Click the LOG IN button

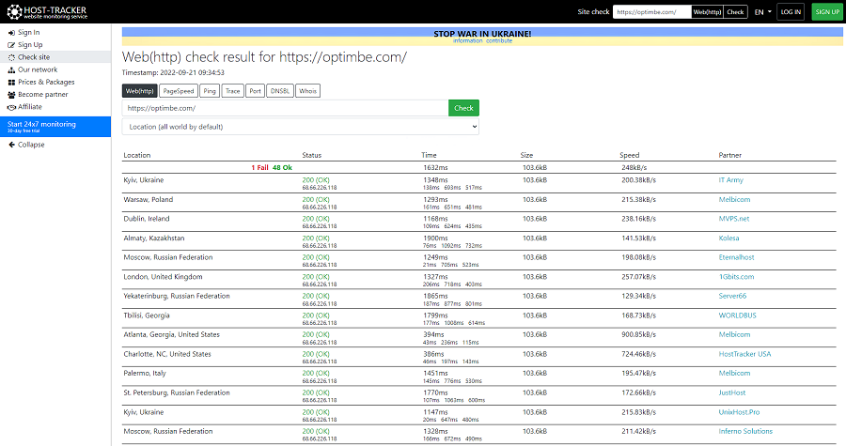click(x=791, y=12)
